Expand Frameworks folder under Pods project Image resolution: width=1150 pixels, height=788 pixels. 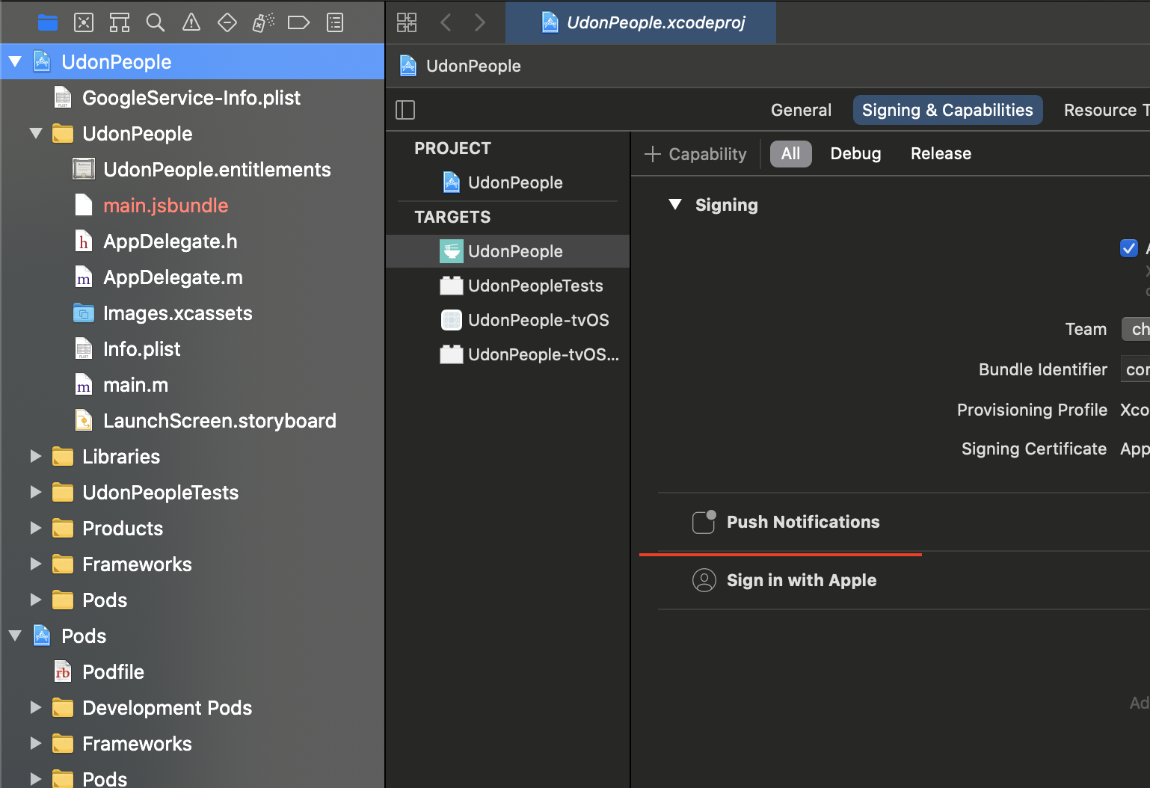pyautogui.click(x=35, y=743)
